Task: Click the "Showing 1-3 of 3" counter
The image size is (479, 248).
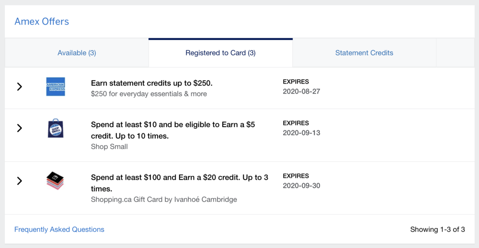Action: pos(437,229)
